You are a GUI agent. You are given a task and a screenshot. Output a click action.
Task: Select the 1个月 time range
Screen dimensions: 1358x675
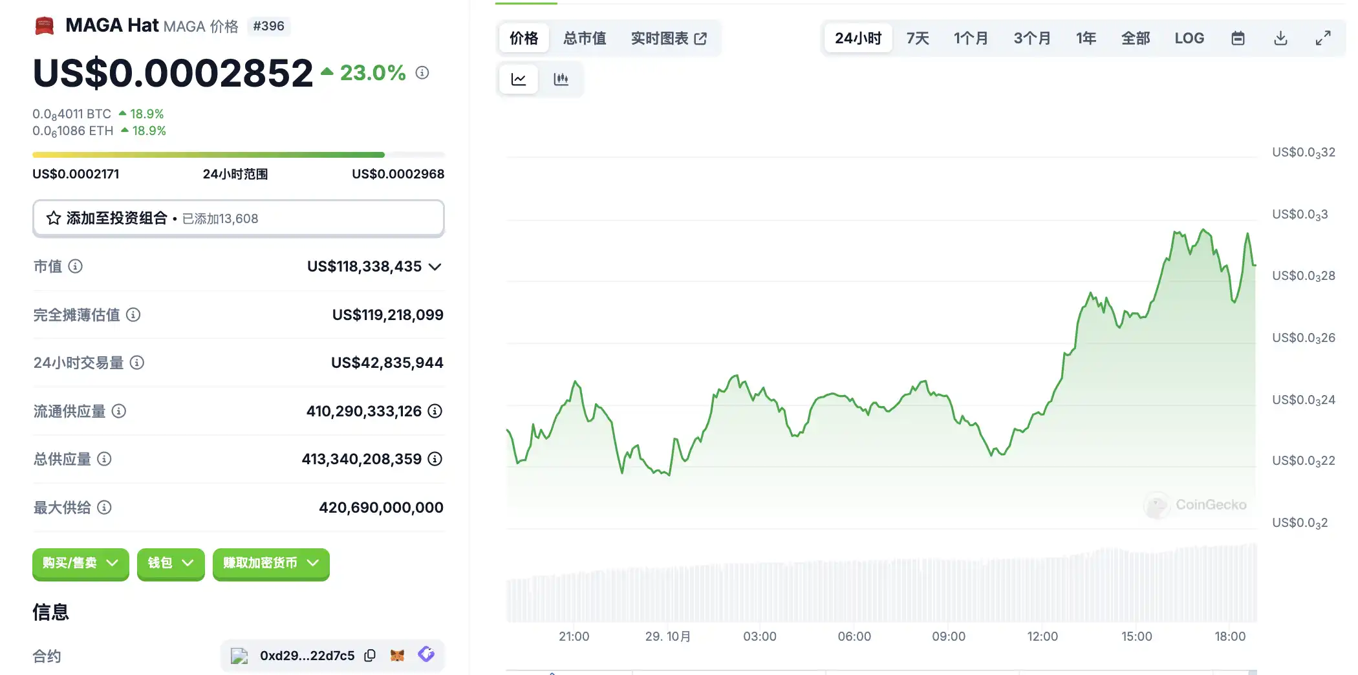click(971, 38)
